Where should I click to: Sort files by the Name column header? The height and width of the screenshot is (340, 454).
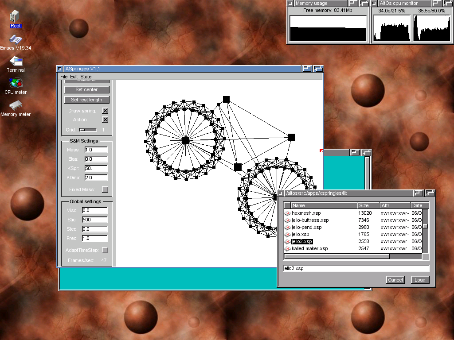[x=324, y=205]
